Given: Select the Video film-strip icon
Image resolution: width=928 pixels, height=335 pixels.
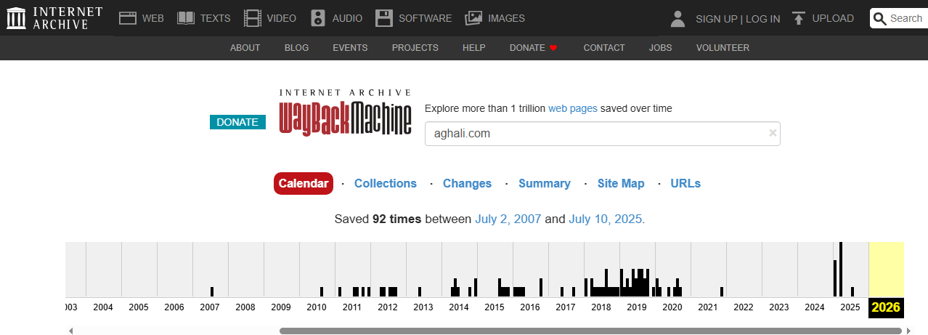Looking at the screenshot, I should pos(252,18).
